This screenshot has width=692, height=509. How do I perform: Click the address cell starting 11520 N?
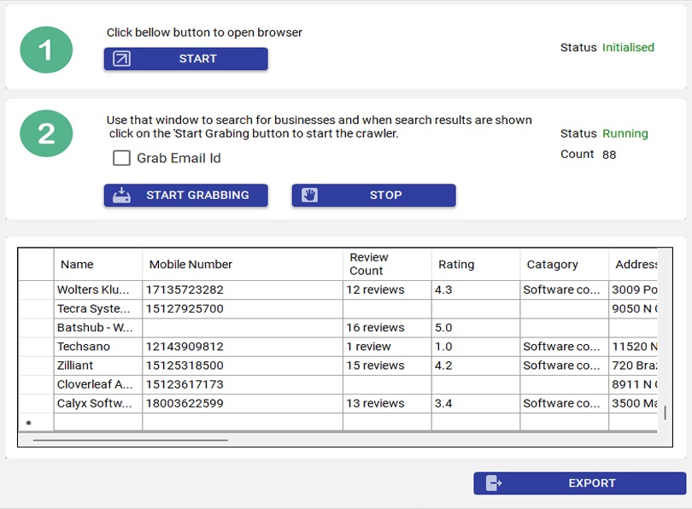coord(633,347)
